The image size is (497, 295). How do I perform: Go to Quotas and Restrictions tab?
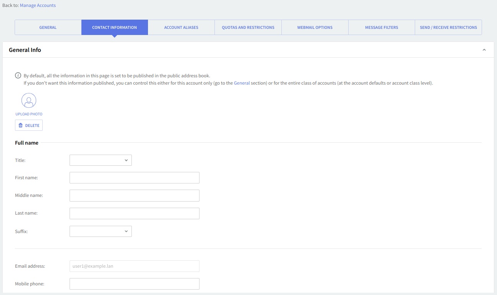tap(248, 28)
